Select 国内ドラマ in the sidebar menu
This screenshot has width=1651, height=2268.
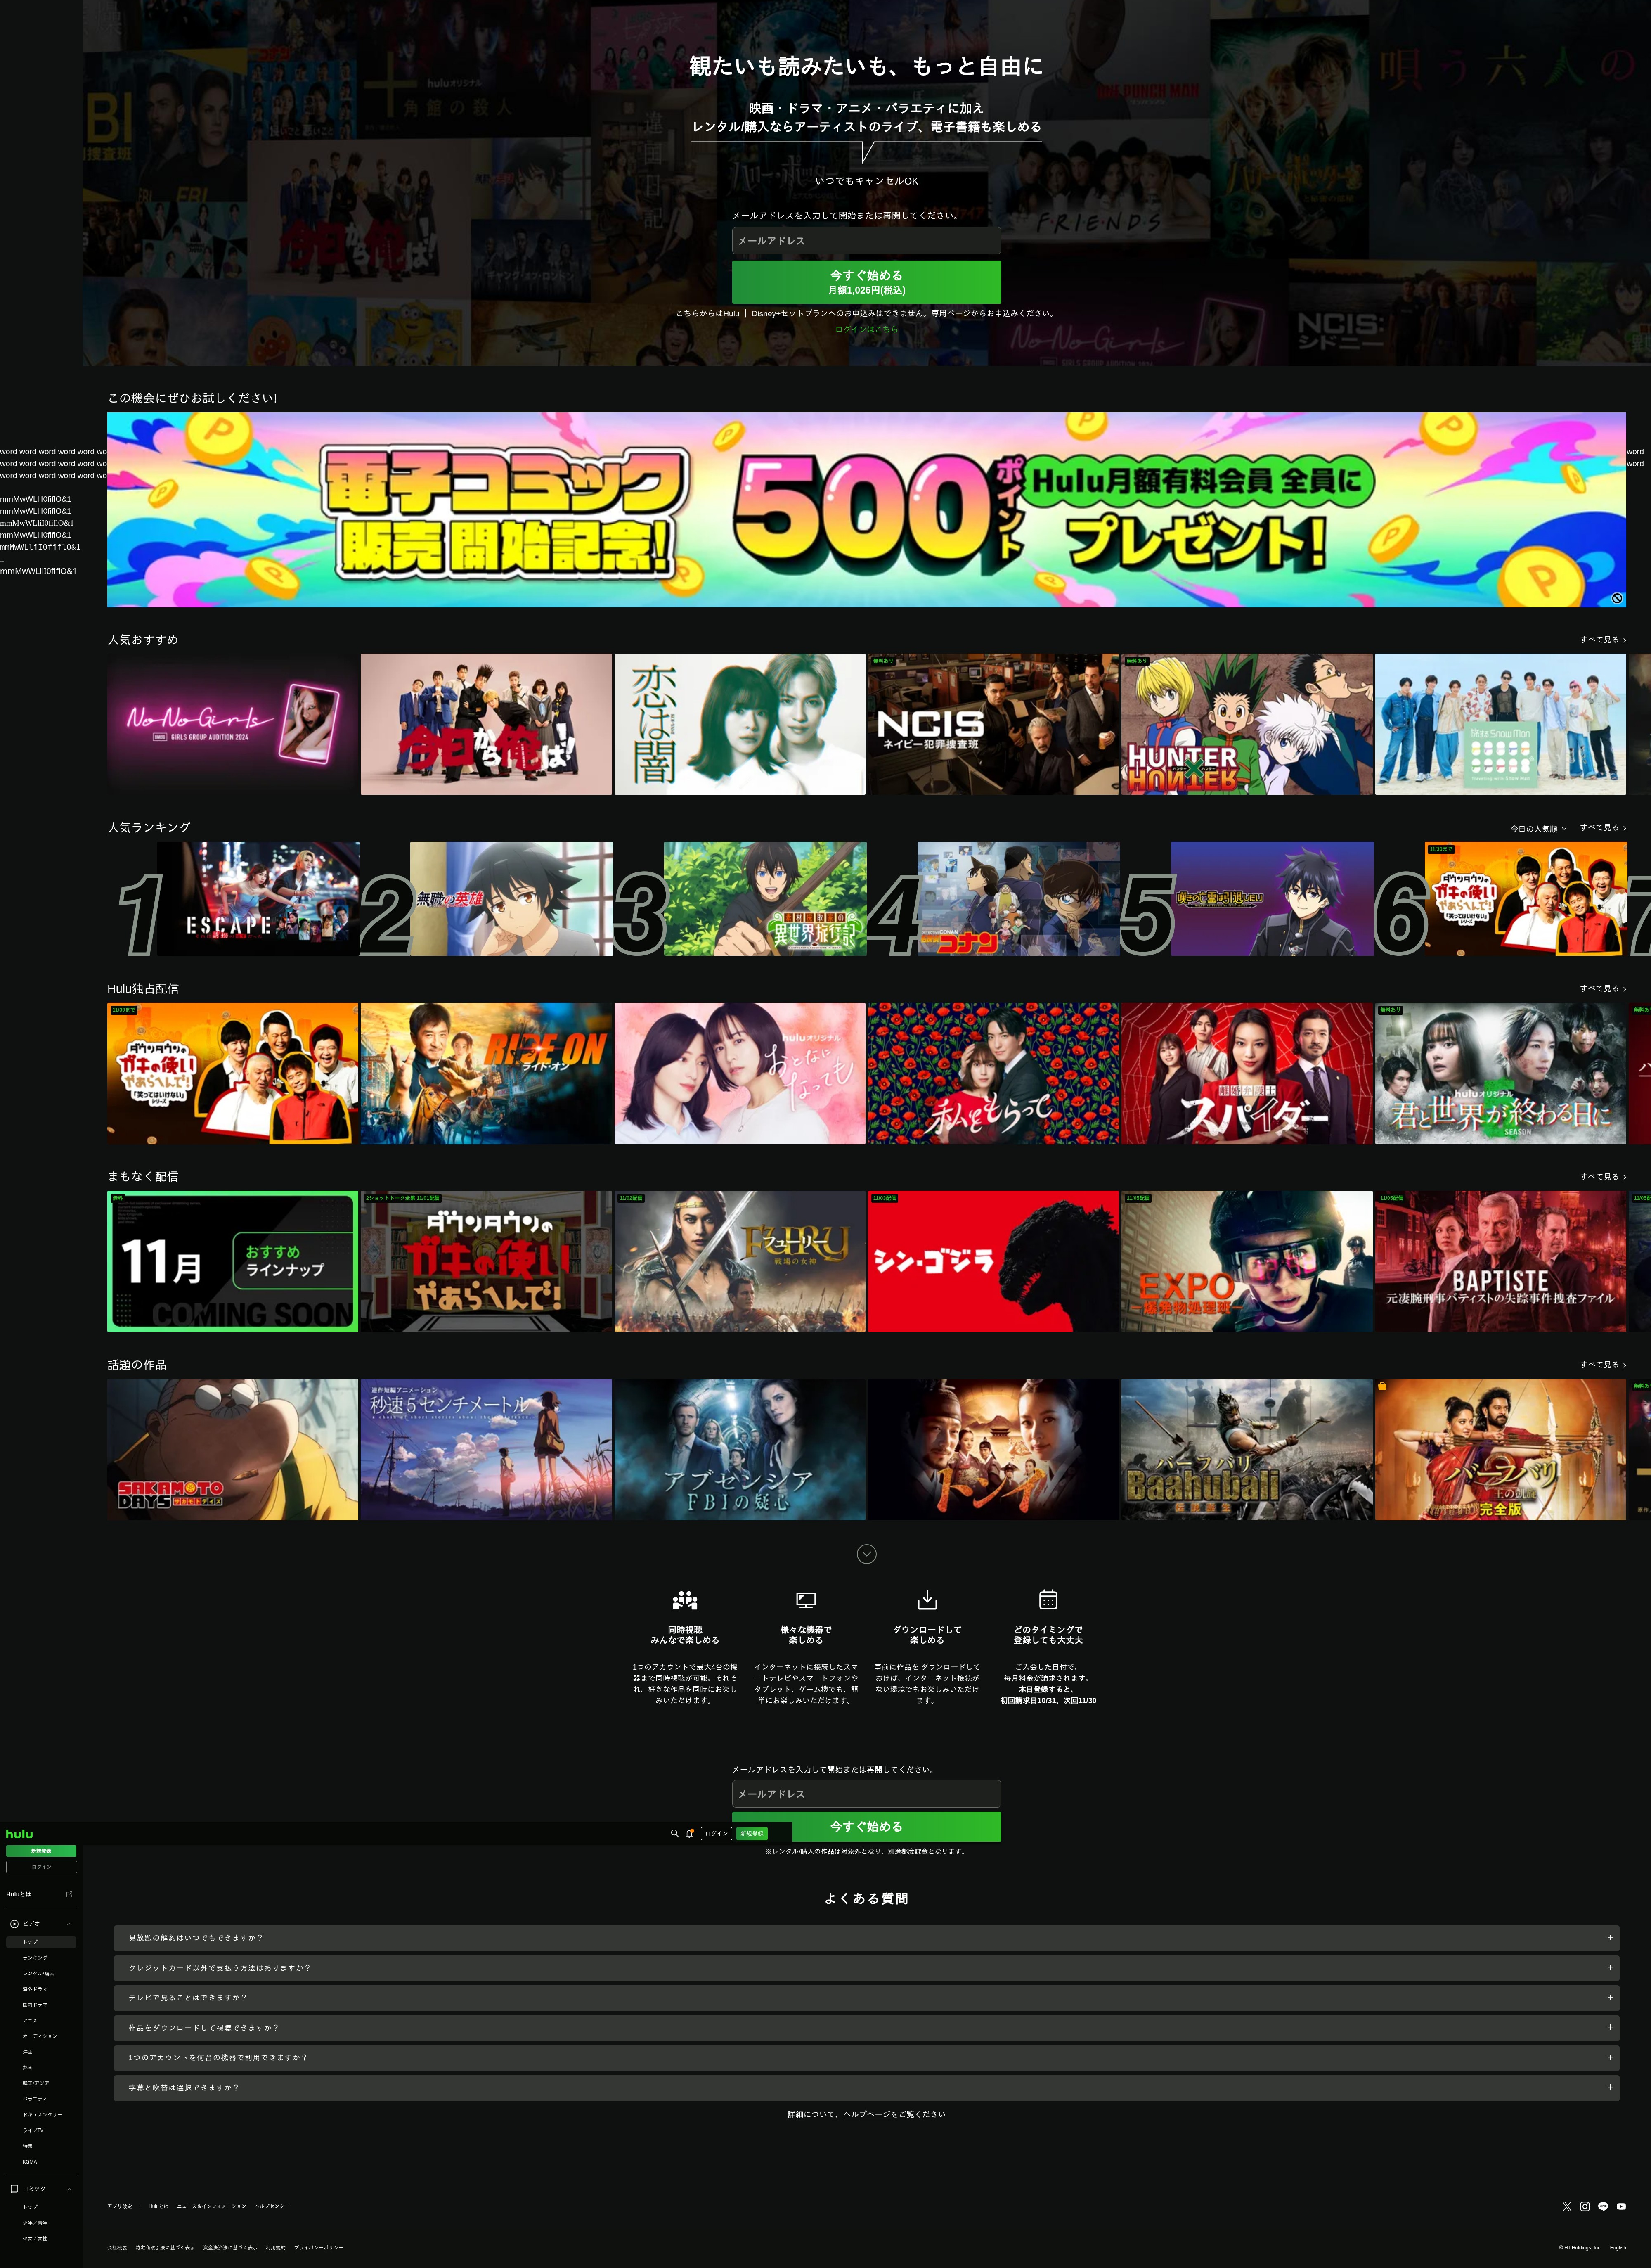35,2005
